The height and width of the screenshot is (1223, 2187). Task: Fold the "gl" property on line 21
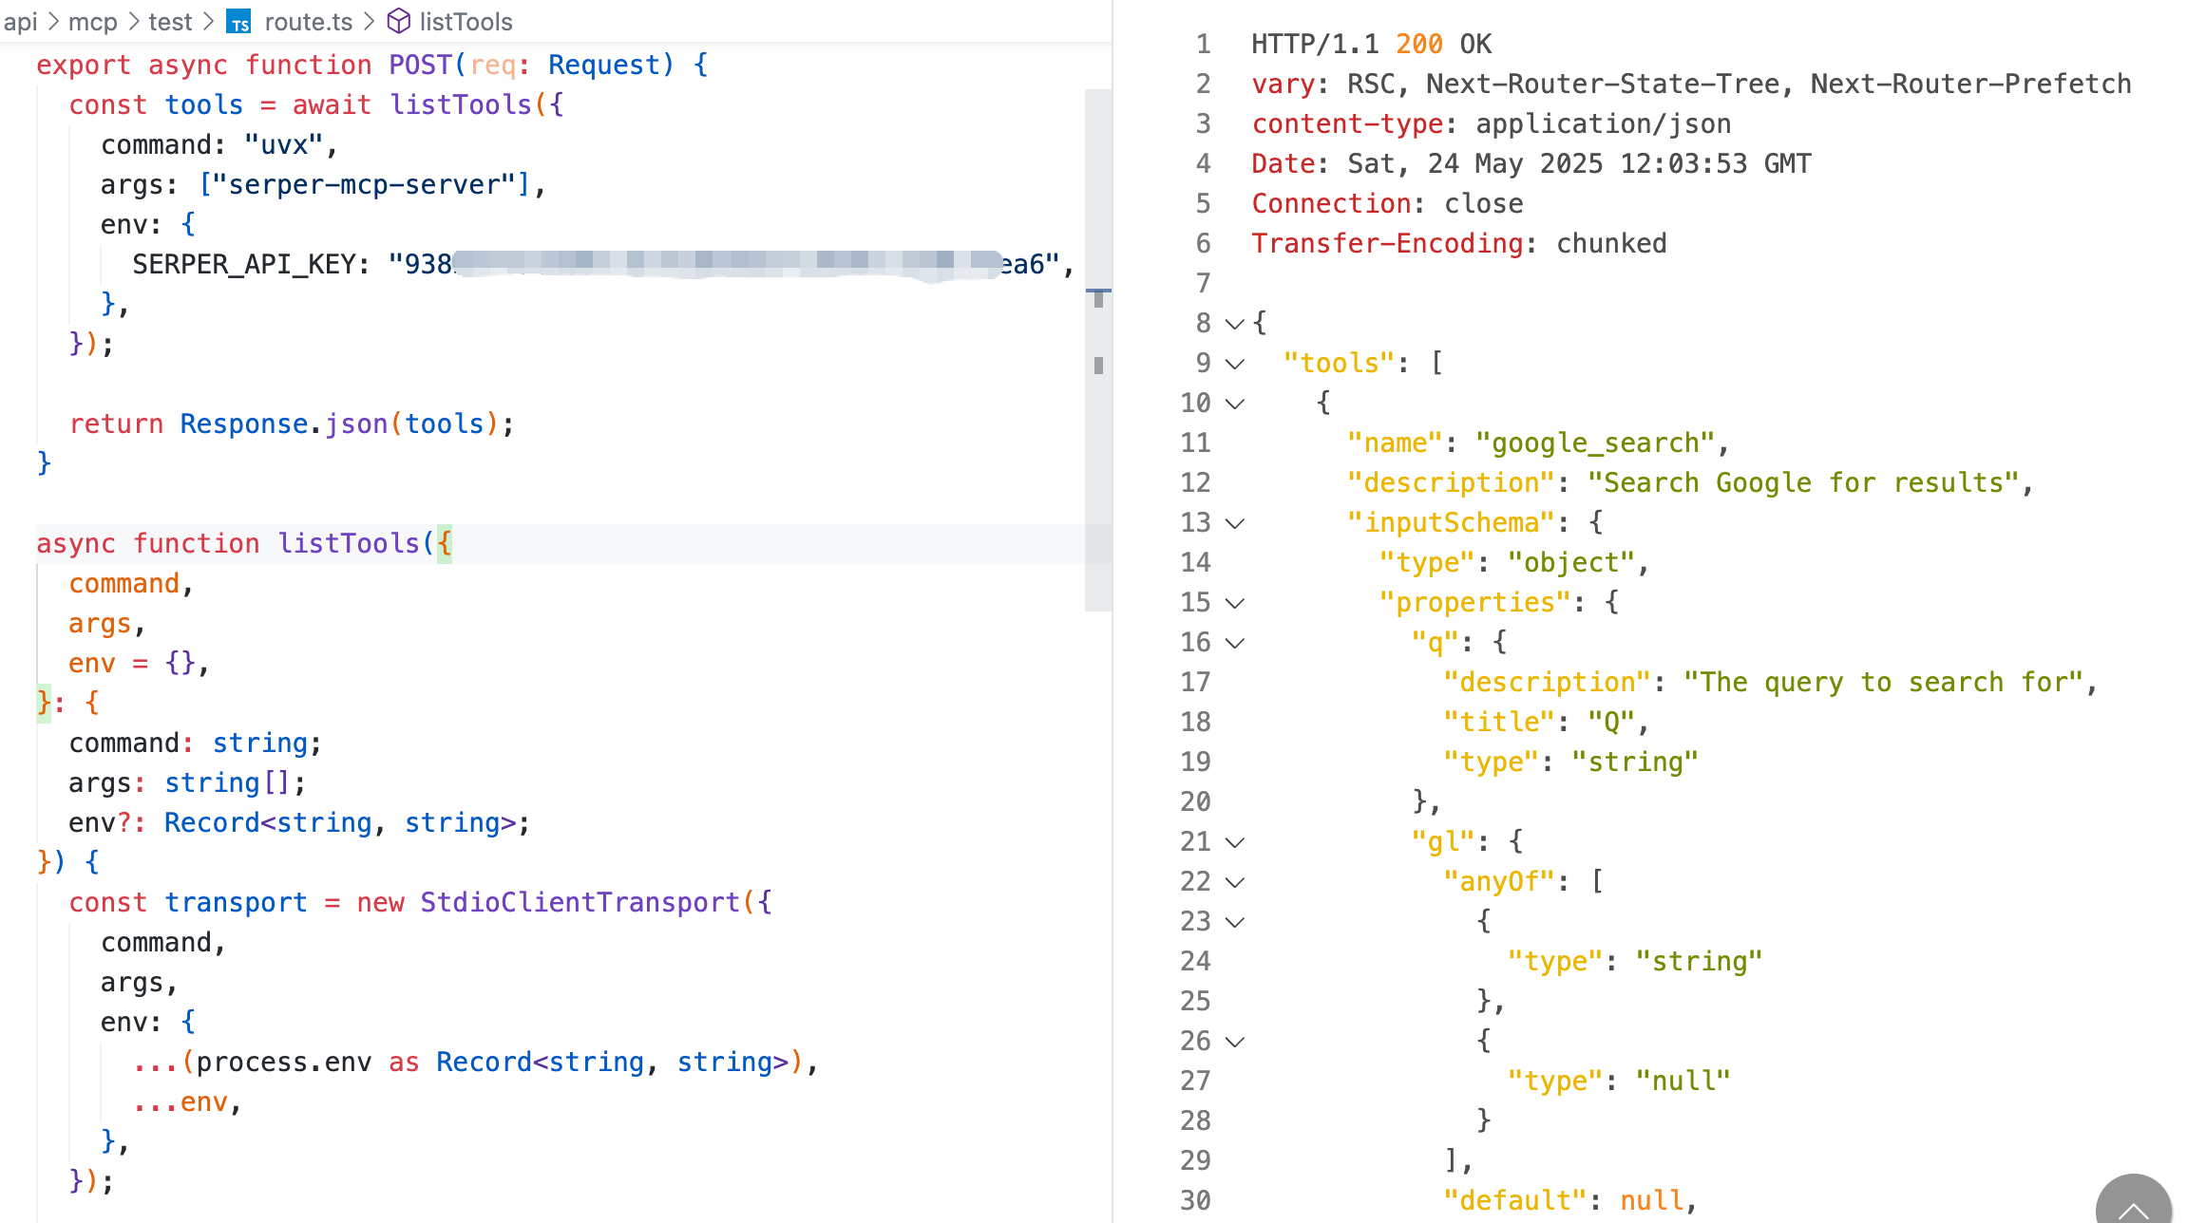click(x=1234, y=842)
